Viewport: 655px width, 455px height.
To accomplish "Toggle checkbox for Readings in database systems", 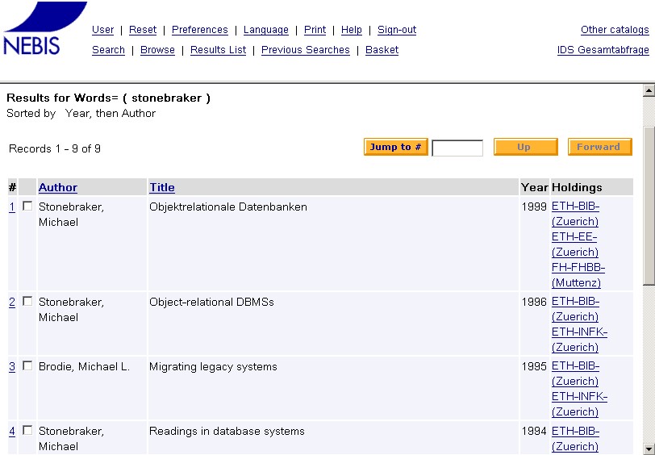I will [x=27, y=431].
